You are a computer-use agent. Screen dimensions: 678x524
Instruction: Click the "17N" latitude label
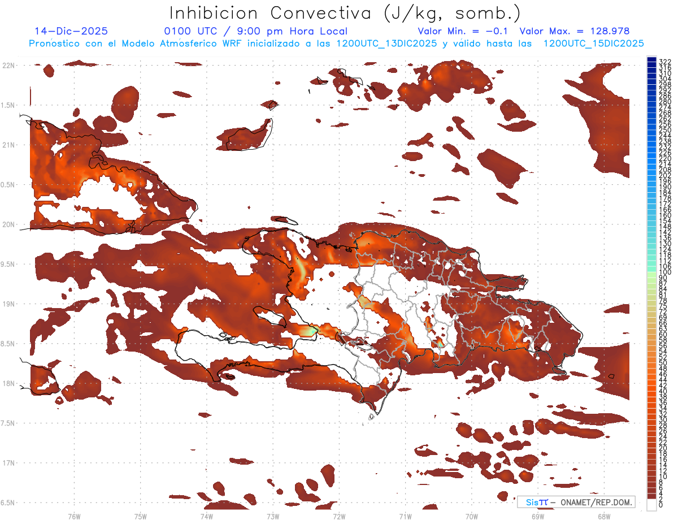[x=8, y=463]
